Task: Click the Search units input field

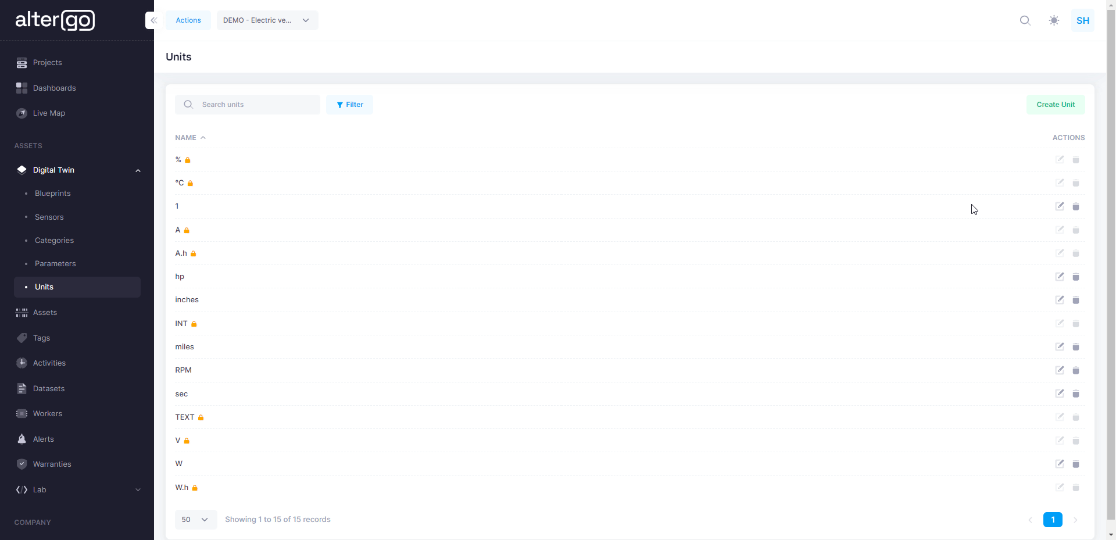Action: 256,105
